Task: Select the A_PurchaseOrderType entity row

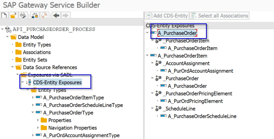Action: coord(68,113)
